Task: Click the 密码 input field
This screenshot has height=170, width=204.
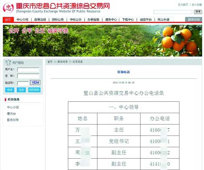Action: (x=28, y=76)
